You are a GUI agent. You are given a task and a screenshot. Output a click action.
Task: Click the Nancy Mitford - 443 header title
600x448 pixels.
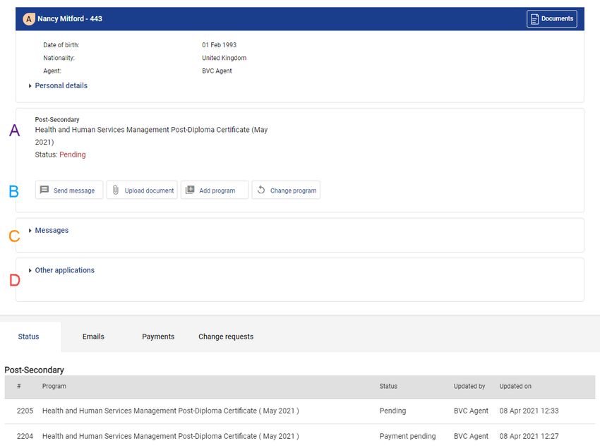[x=70, y=19]
